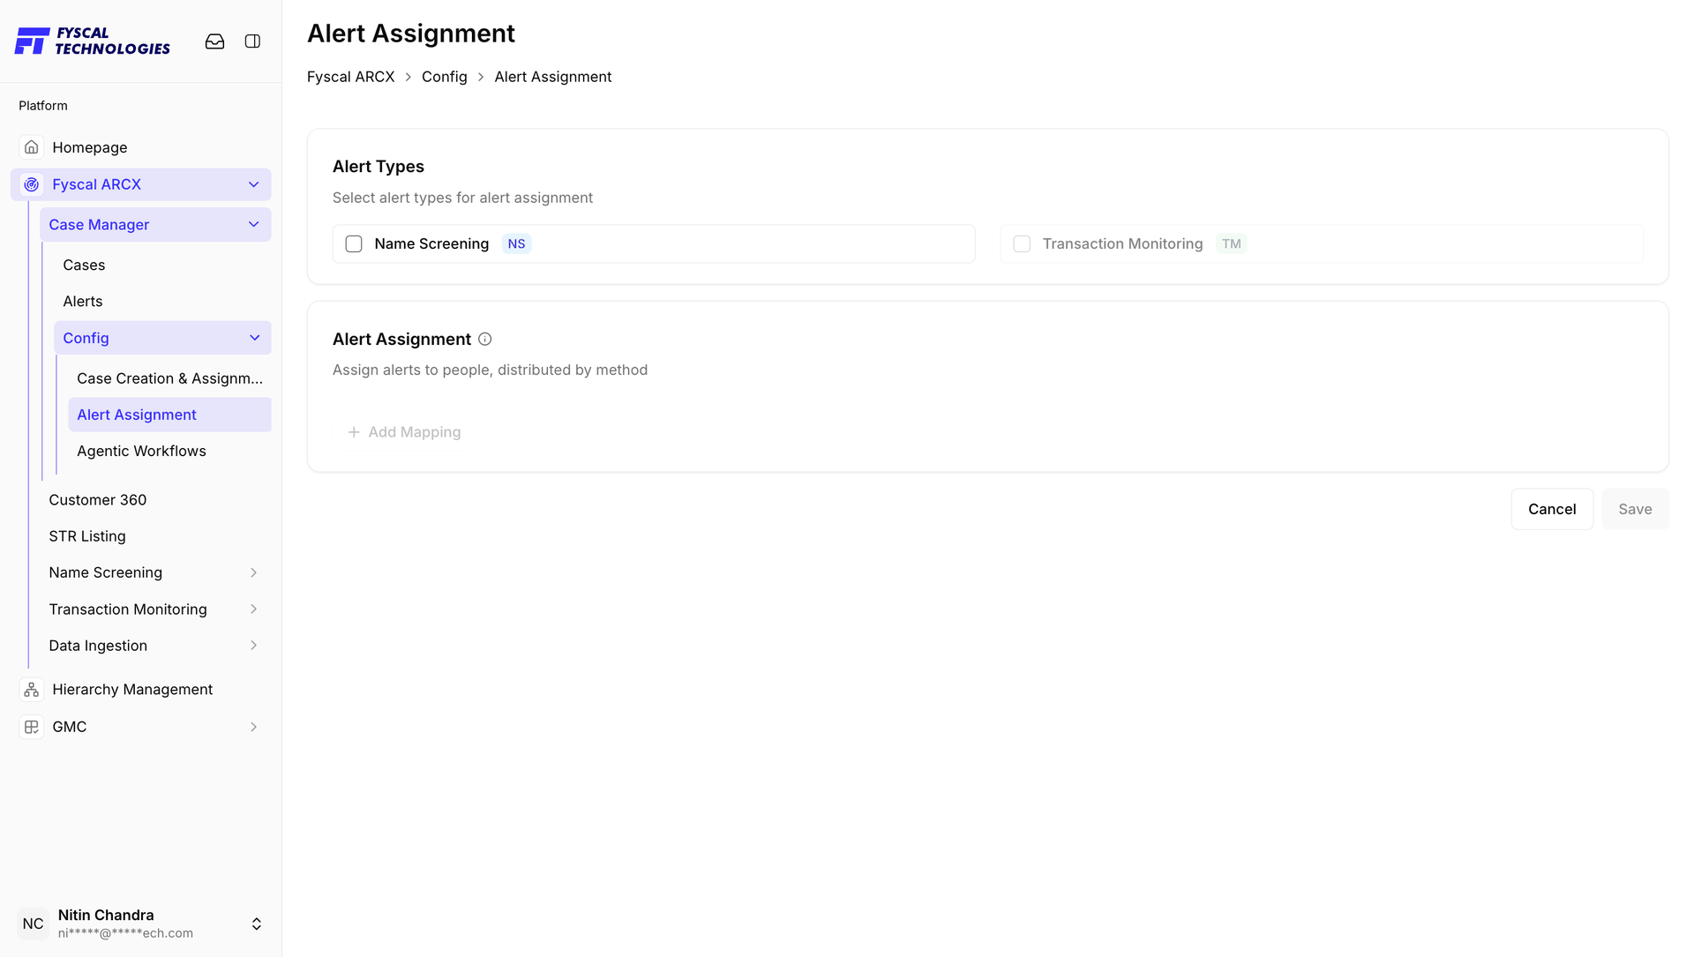The image size is (1694, 957).
Task: Click Config breadcrumb link
Action: point(444,77)
